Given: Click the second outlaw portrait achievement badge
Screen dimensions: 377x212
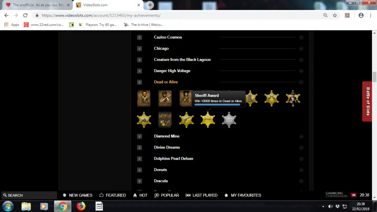Looking at the screenshot, I should tap(165, 98).
